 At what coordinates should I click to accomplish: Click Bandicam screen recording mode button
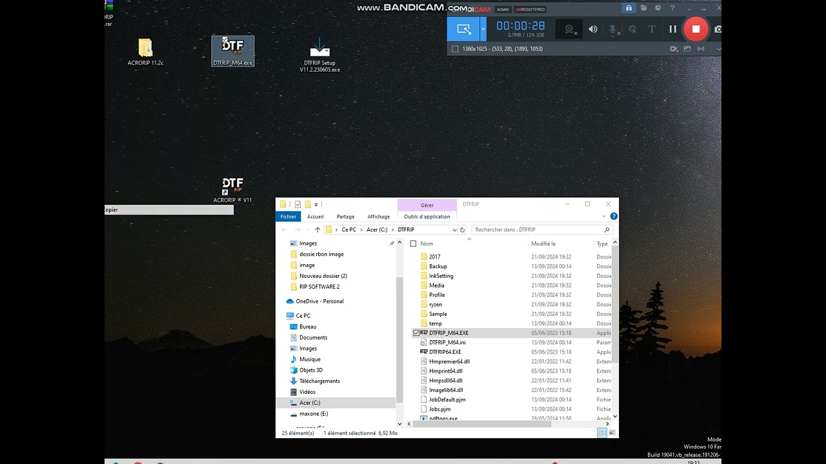point(464,29)
